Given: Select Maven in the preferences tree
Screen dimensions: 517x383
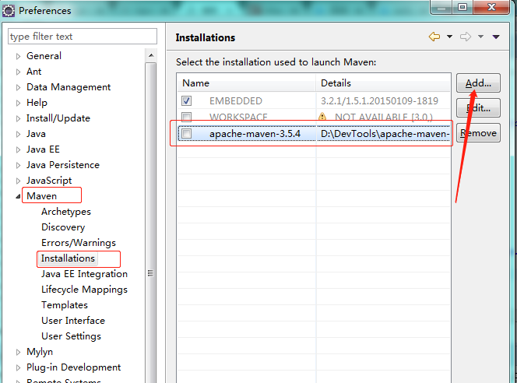Looking at the screenshot, I should pyautogui.click(x=42, y=196).
